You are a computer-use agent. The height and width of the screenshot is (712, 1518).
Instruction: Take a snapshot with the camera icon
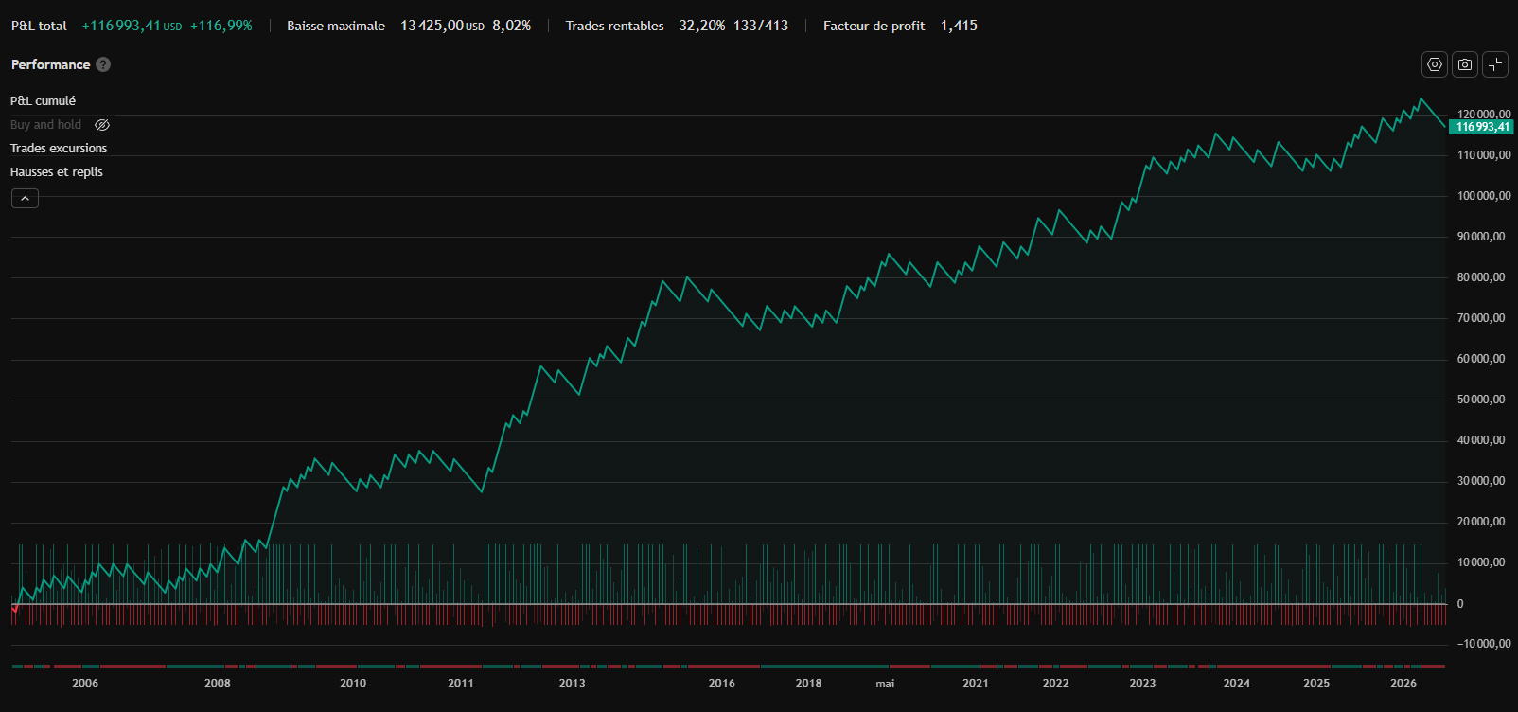1465,64
